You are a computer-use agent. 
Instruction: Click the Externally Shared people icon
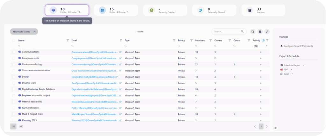click(x=201, y=10)
